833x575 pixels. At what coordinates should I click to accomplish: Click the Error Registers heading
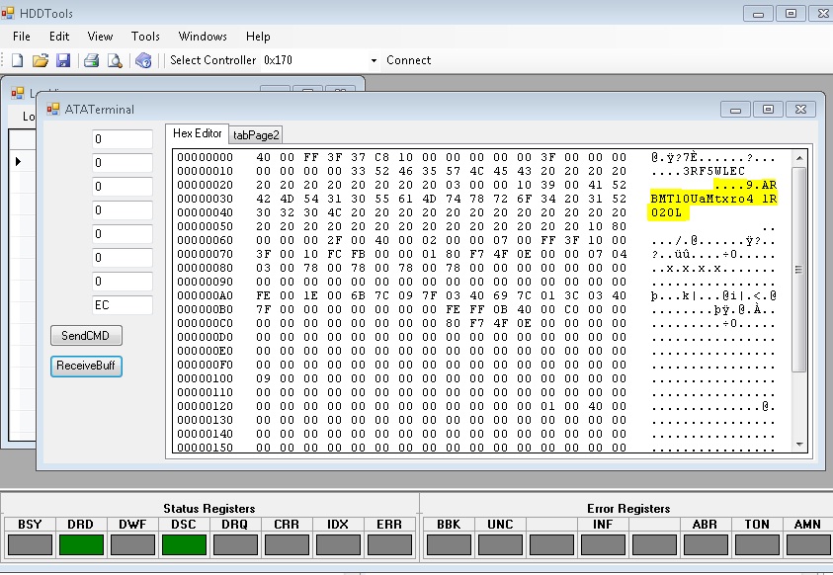(628, 509)
